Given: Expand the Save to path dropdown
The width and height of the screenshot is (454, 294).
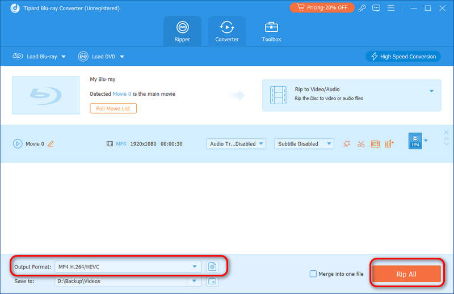Looking at the screenshot, I should 194,281.
